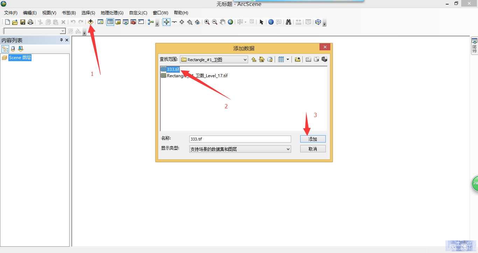
Task: Click the toolbox icon at the dialog toolbar's end
Action: tap(324, 59)
